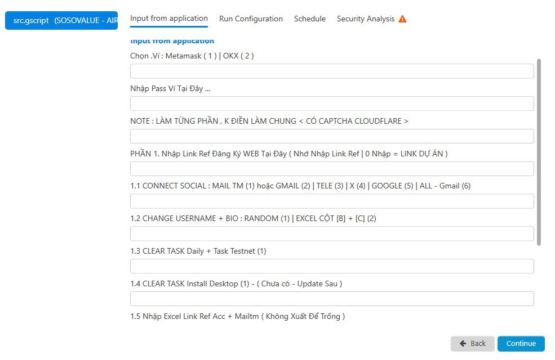Click the '1.3 CLEAR TASK Daily + Task Testnet (1)' label

coord(198,251)
